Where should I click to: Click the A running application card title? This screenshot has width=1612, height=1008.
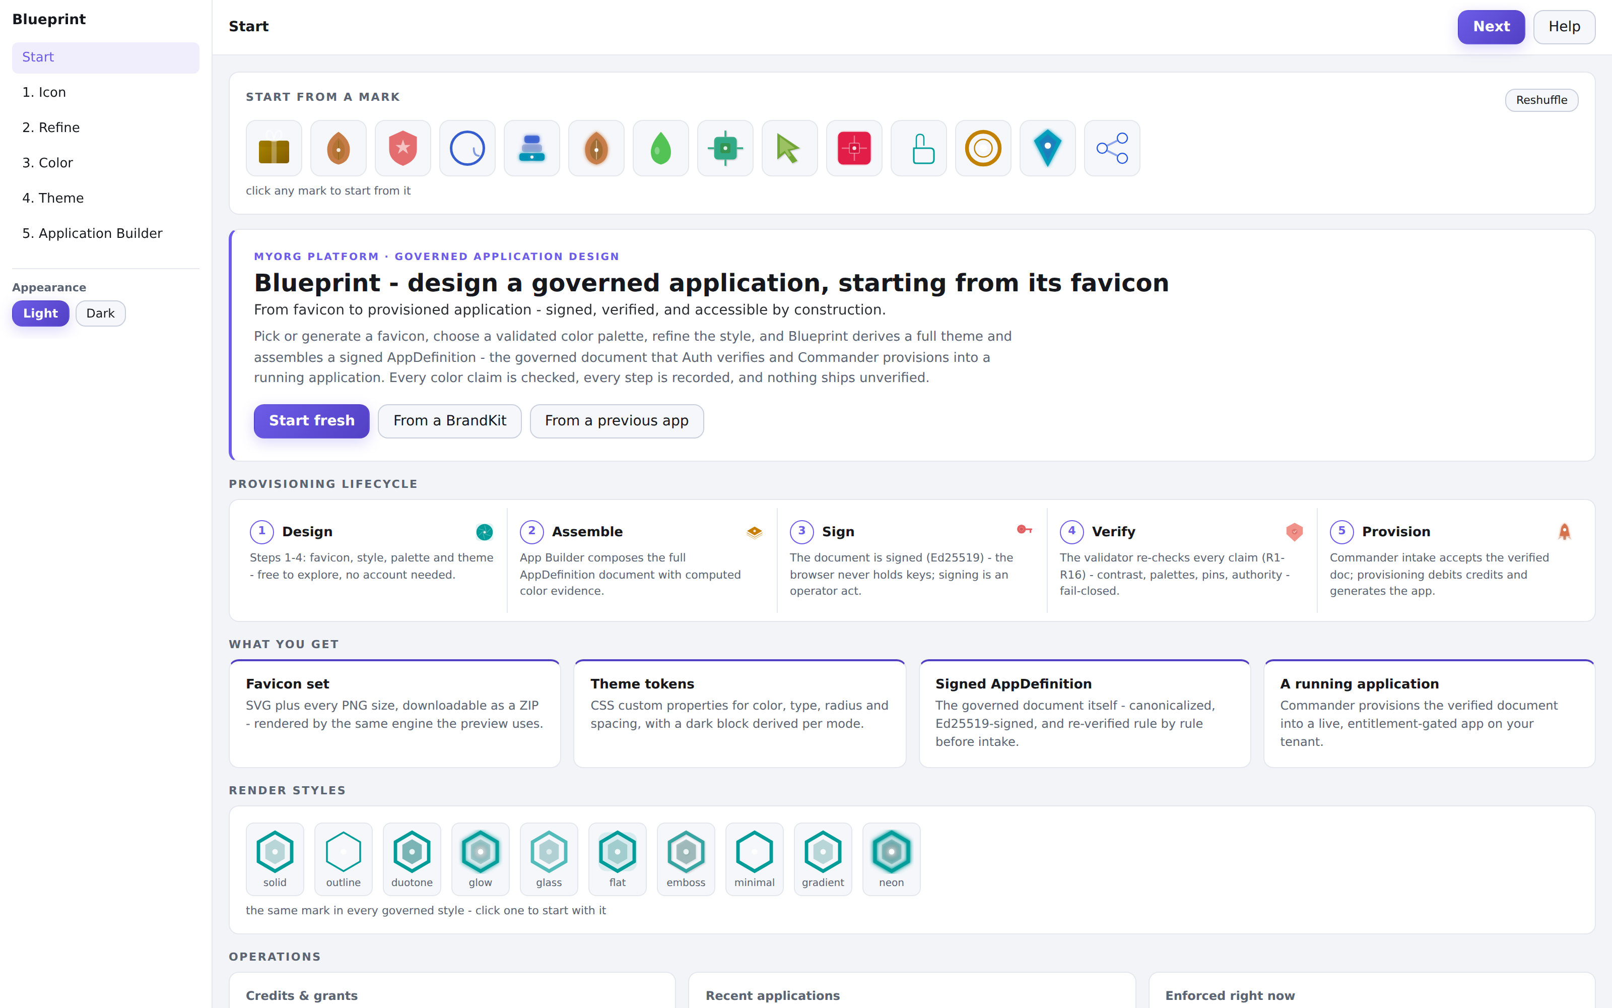pyautogui.click(x=1360, y=684)
